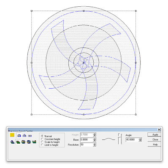Click the second relief combine mode icon in the lower row
This screenshot has width=168, height=168.
(x=18, y=142)
